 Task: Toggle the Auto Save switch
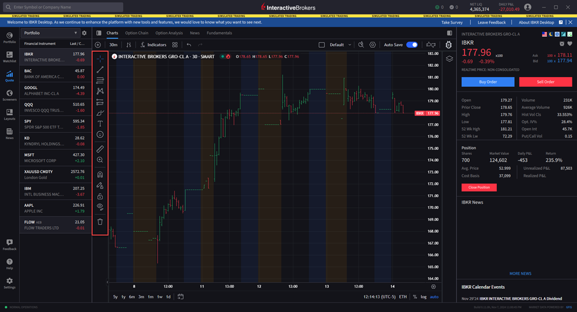(x=412, y=45)
